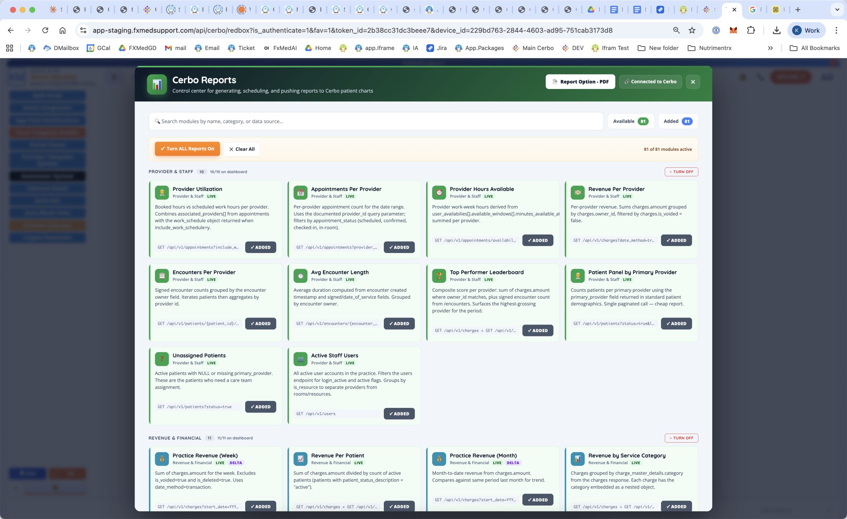Viewport: 847px width, 519px height.
Task: Open the New folder bookmark folder
Action: [658, 48]
